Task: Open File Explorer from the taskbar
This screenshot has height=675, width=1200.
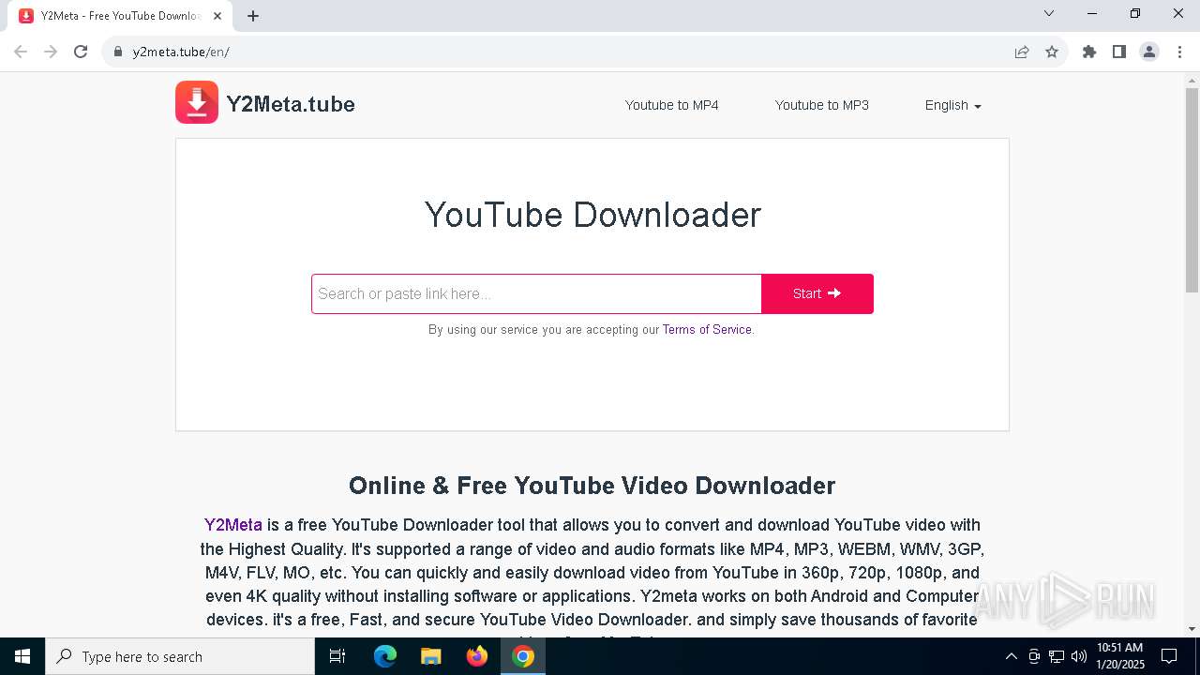Action: click(x=431, y=656)
